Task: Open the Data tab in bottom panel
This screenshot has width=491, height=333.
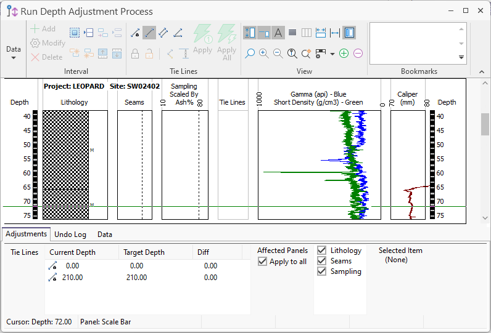Action: point(105,235)
